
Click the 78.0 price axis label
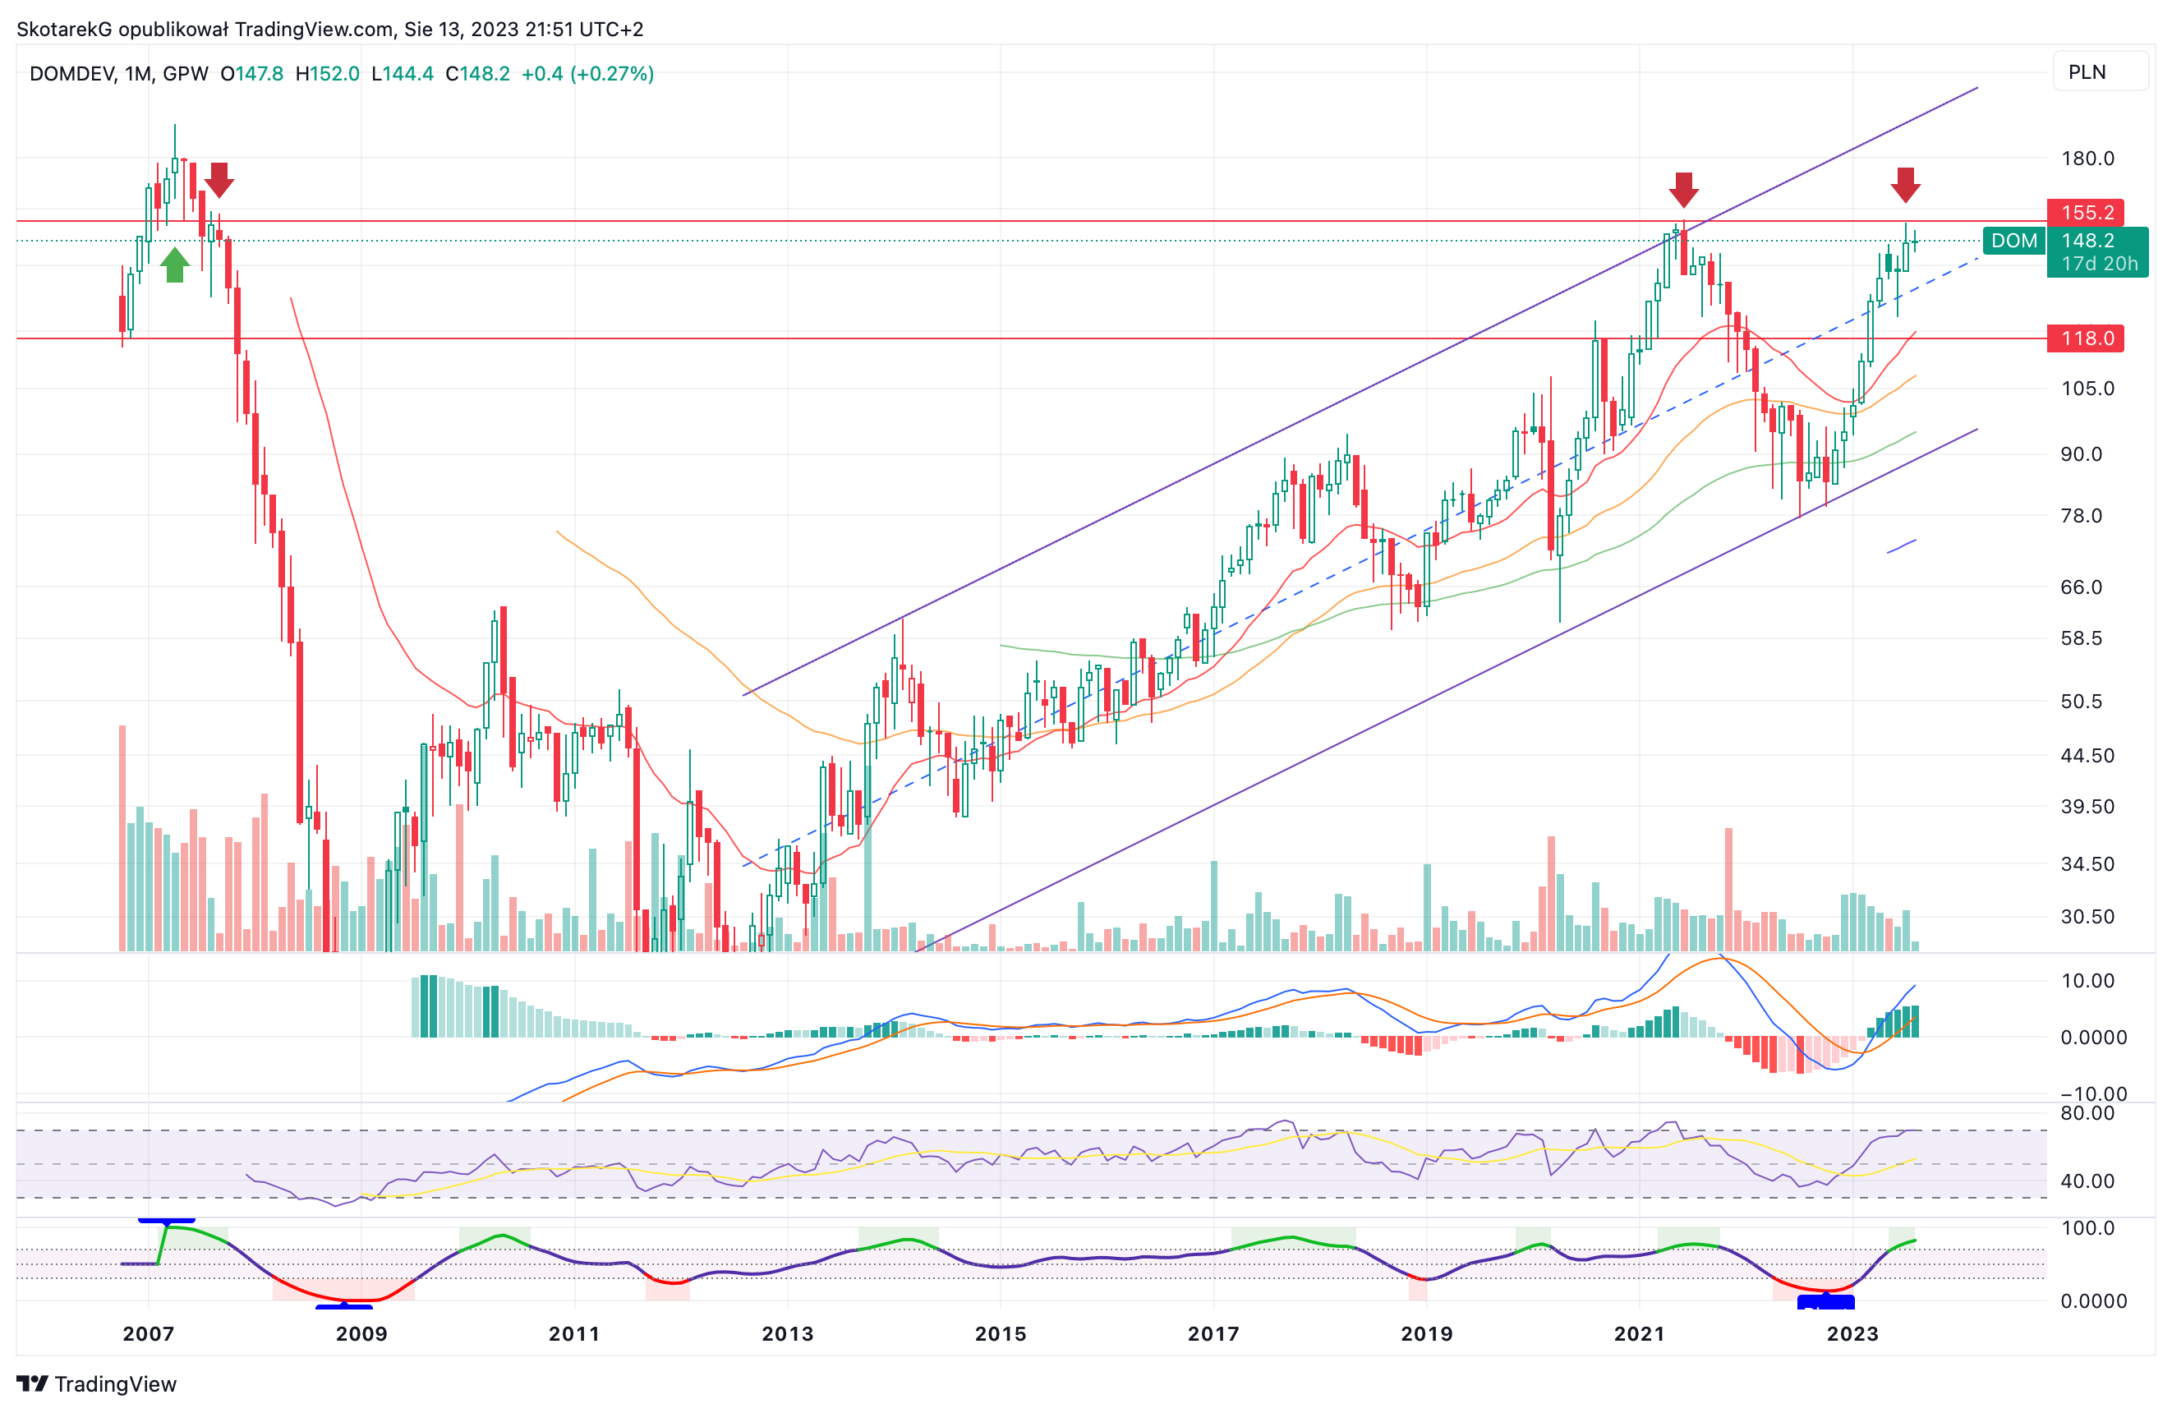click(2081, 517)
